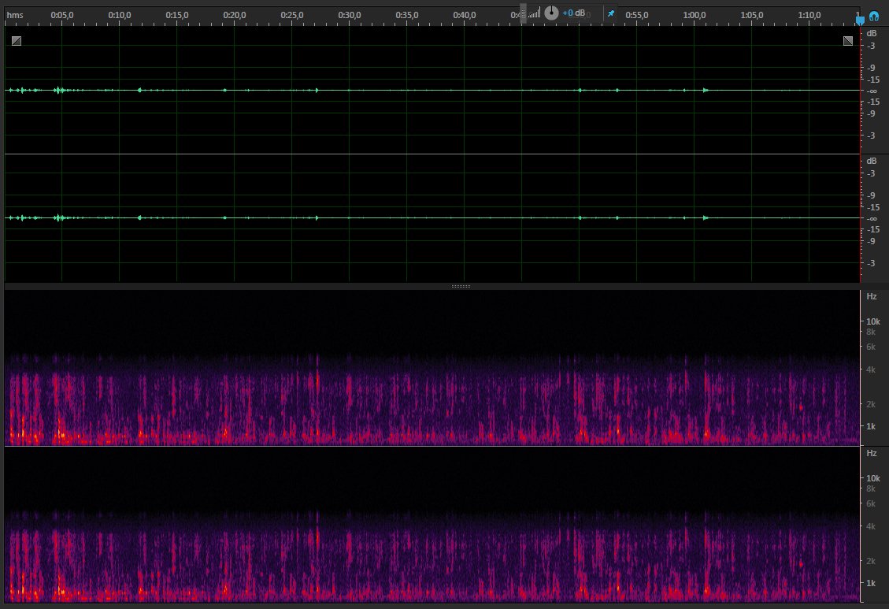Click the 1:10,0 mark on time ruler
This screenshot has height=609, width=889.
[809, 15]
